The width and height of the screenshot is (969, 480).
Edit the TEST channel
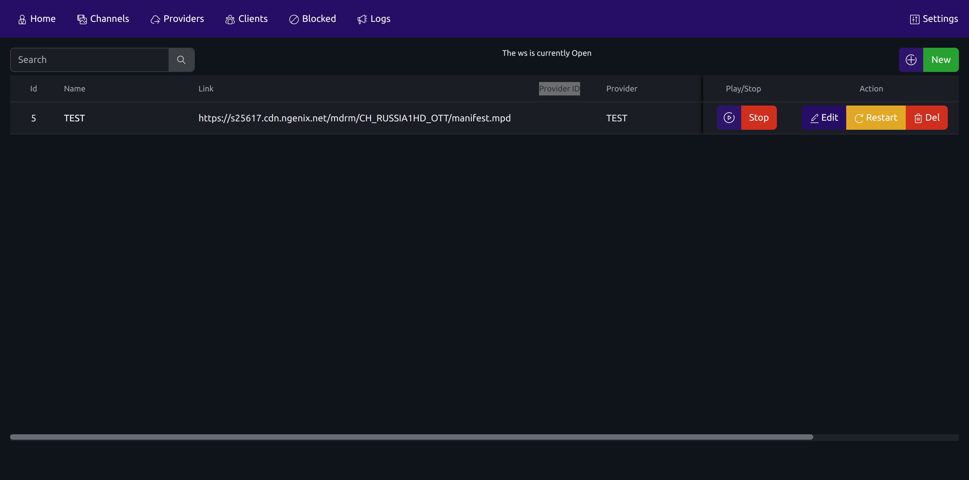[824, 118]
